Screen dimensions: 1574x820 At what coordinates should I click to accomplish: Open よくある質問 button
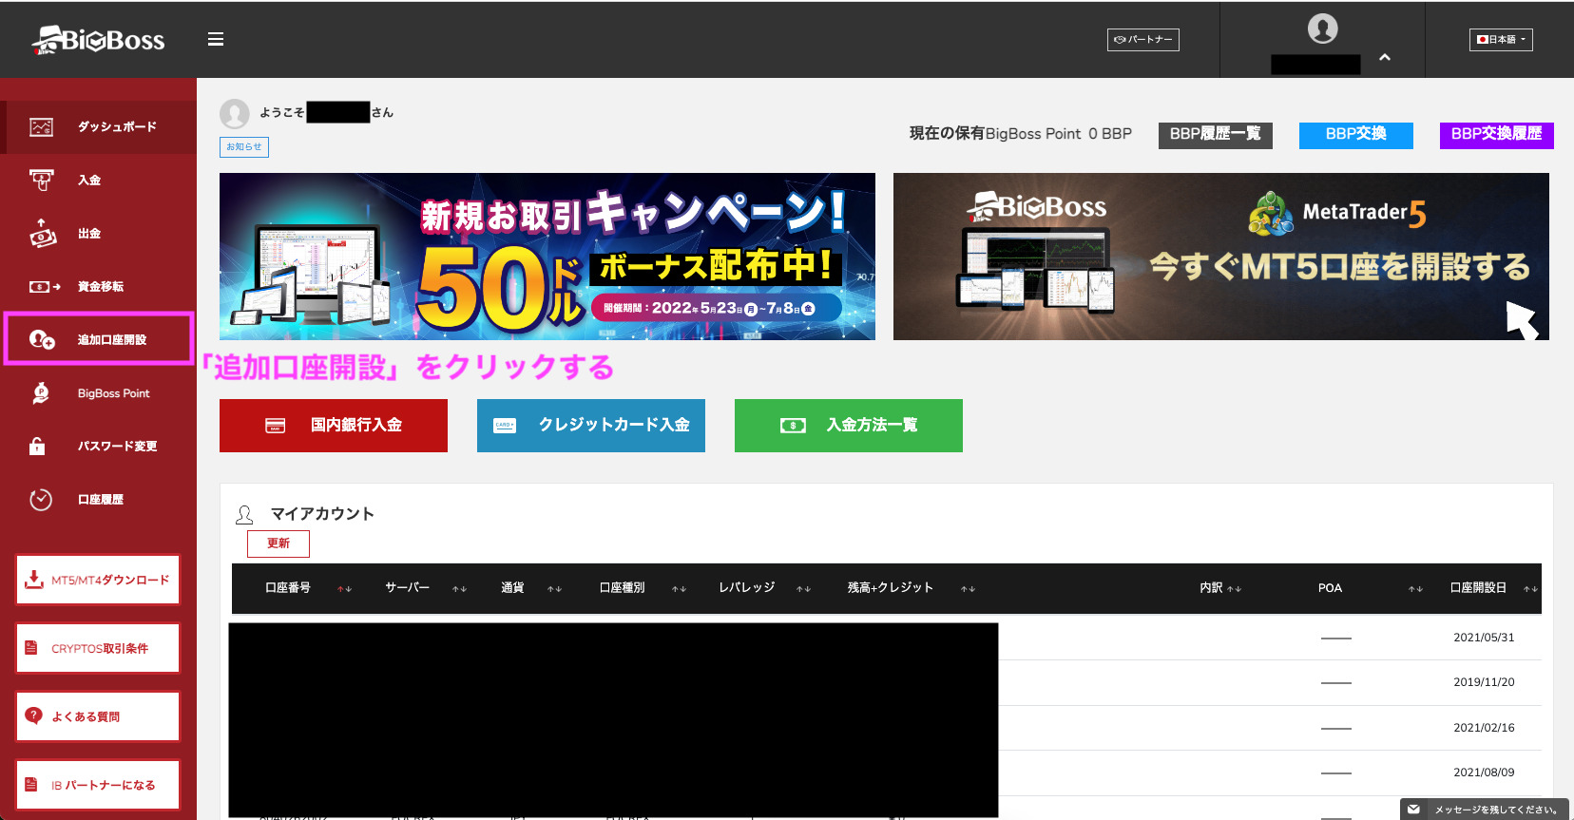98,716
